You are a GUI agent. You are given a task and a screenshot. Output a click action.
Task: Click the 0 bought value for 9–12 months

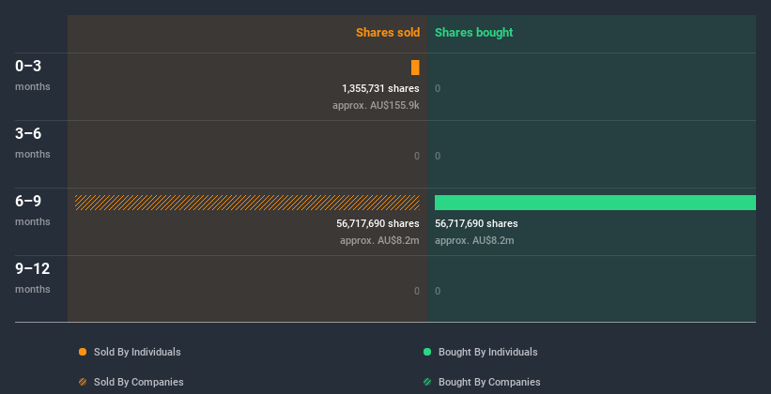point(438,291)
